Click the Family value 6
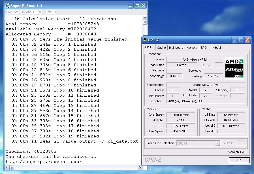The height and width of the screenshot is (174, 254). click(173, 90)
